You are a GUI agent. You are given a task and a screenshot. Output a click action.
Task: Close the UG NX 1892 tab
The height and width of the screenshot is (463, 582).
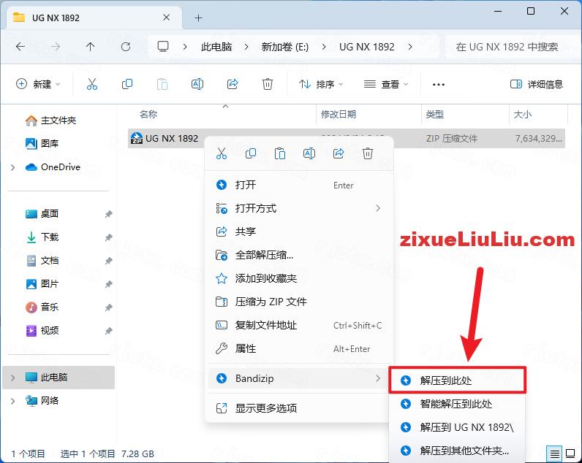click(166, 18)
